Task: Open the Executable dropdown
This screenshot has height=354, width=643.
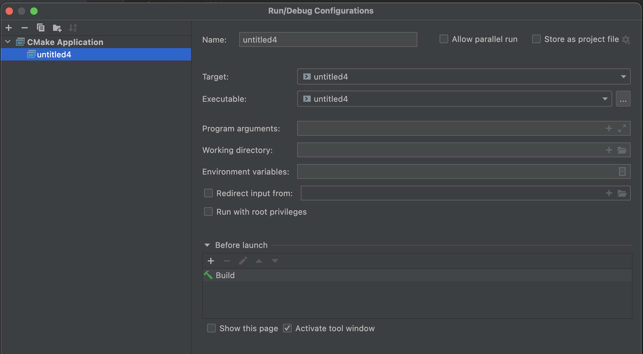Action: click(604, 99)
